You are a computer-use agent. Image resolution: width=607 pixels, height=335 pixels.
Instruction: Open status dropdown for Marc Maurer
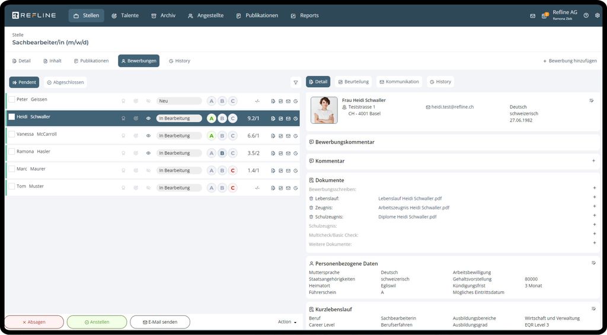tap(178, 171)
